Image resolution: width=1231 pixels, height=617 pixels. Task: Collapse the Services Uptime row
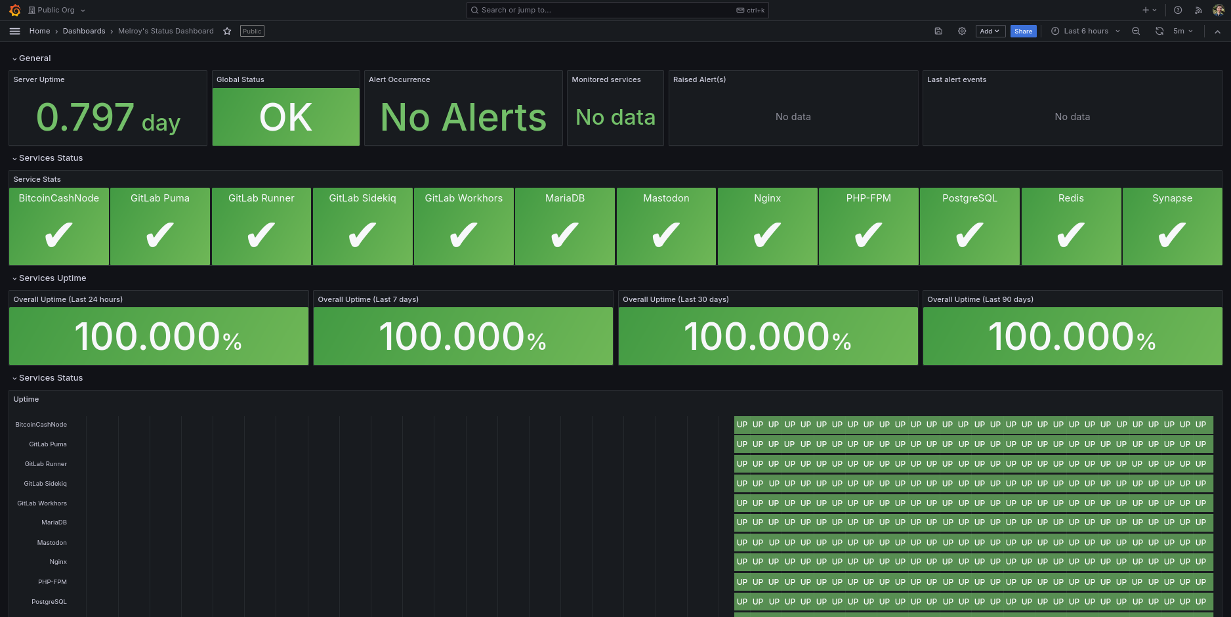49,278
